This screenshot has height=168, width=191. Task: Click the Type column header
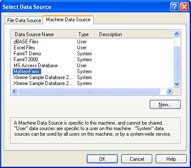[84, 34]
